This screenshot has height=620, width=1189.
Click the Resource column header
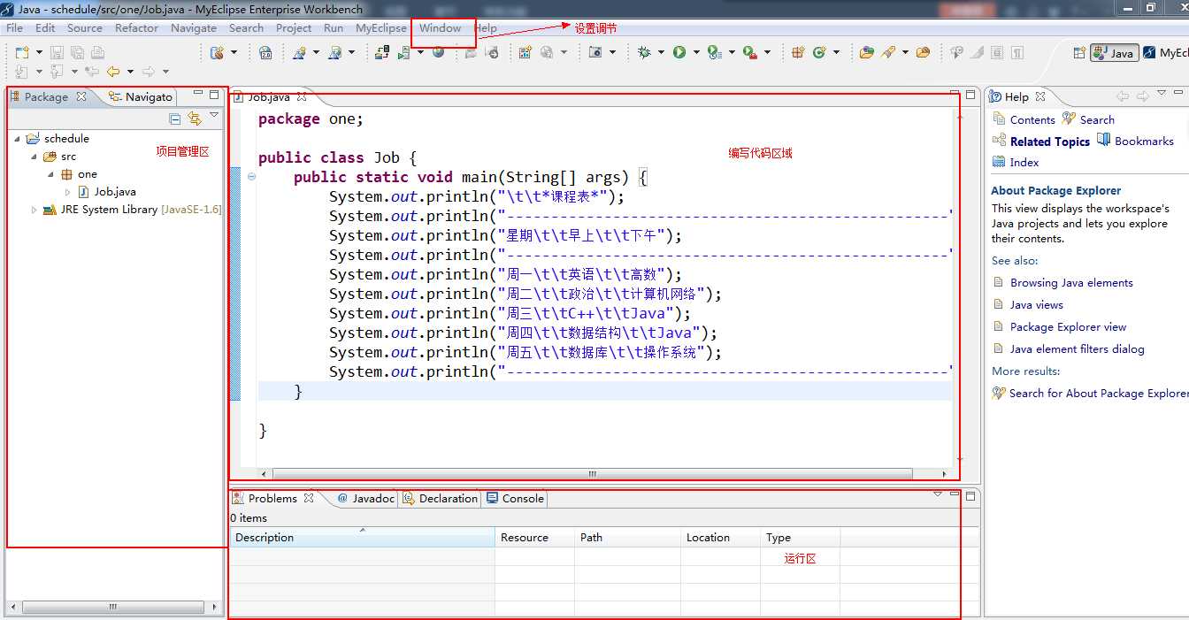pyautogui.click(x=534, y=537)
